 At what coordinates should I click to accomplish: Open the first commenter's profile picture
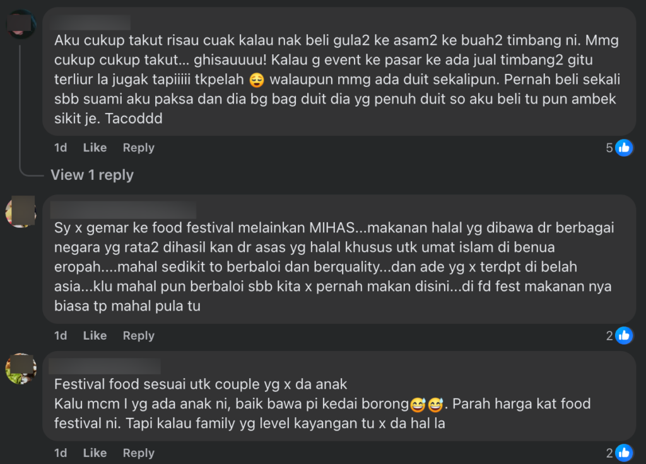[21, 25]
